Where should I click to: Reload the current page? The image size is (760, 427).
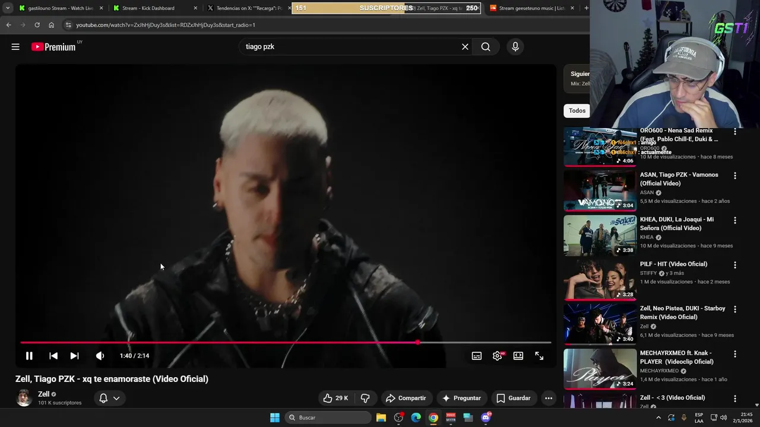pyautogui.click(x=37, y=25)
